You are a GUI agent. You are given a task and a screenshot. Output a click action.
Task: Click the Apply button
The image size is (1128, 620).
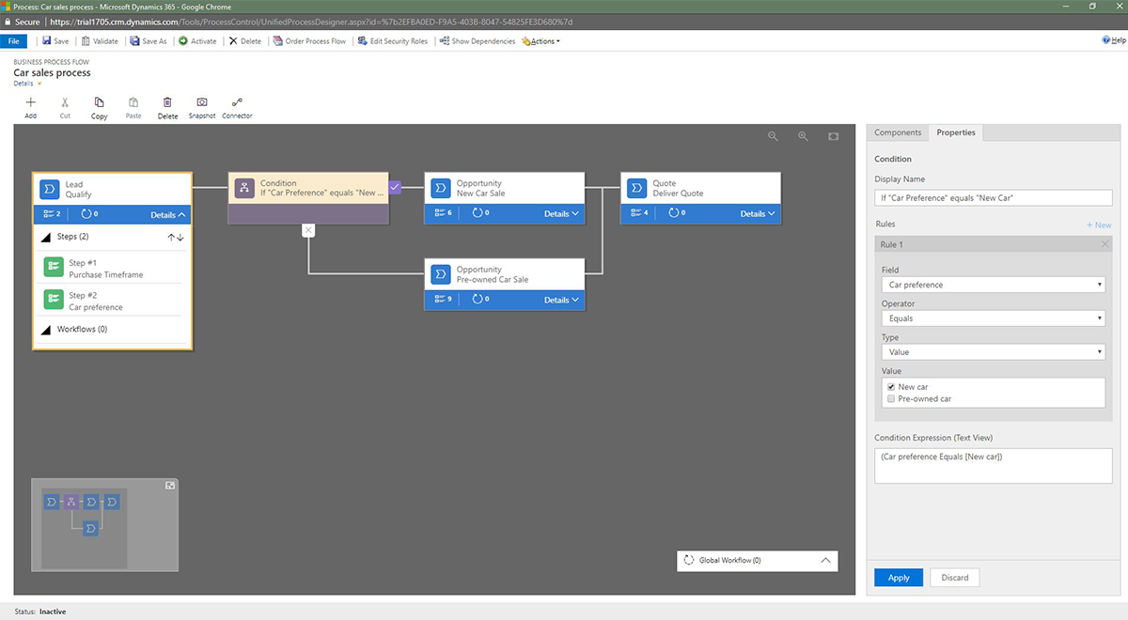[x=898, y=578]
